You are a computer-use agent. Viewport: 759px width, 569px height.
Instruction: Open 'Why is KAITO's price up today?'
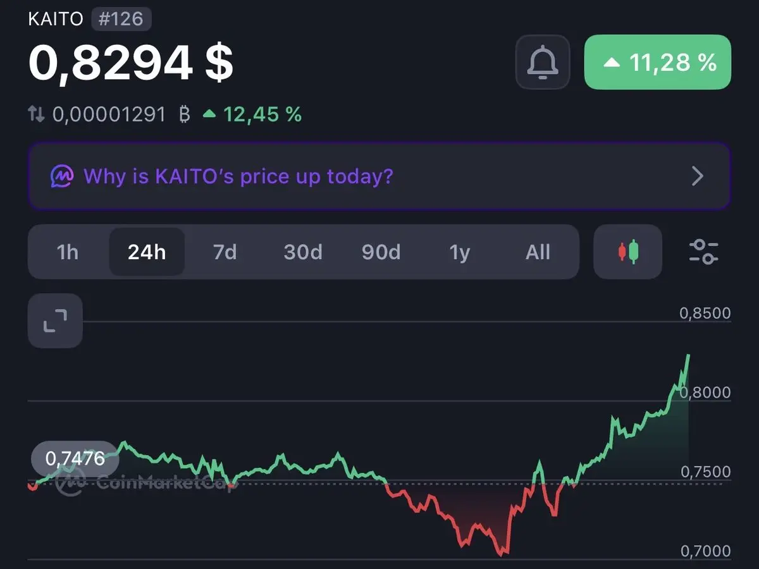tap(238, 176)
